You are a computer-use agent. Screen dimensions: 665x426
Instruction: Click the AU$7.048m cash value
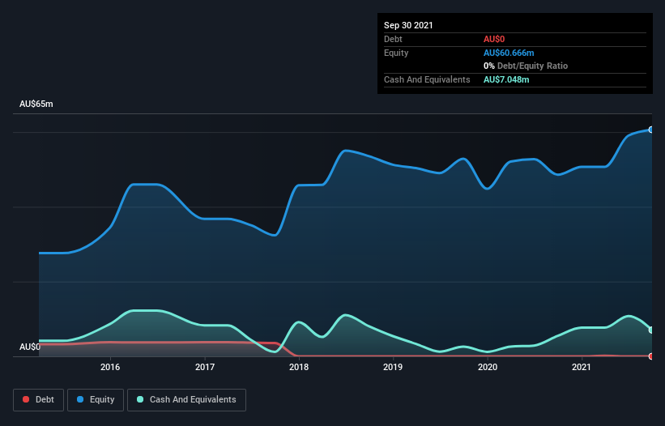click(x=506, y=79)
